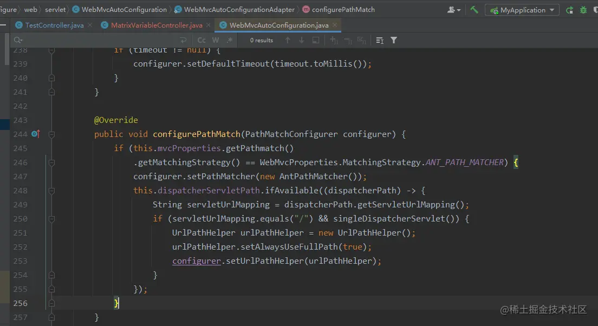Click the new line icon in search bar
The image size is (598, 326).
183,40
